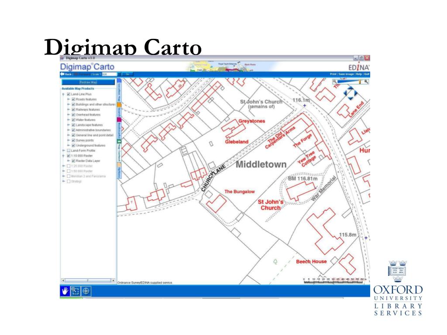This screenshot has height=335, width=447.
Task: Click the Digimap Carto title bar icon
Action: (x=62, y=58)
